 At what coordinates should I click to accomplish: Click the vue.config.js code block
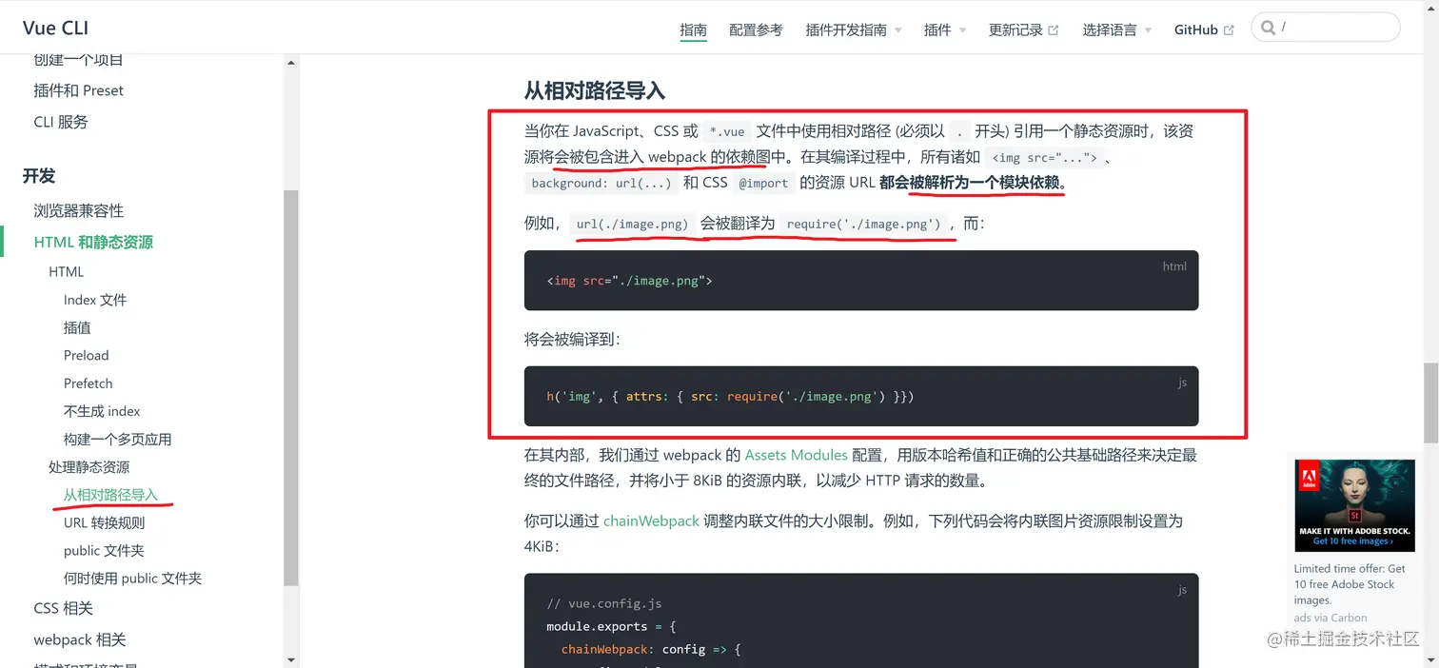(861, 620)
